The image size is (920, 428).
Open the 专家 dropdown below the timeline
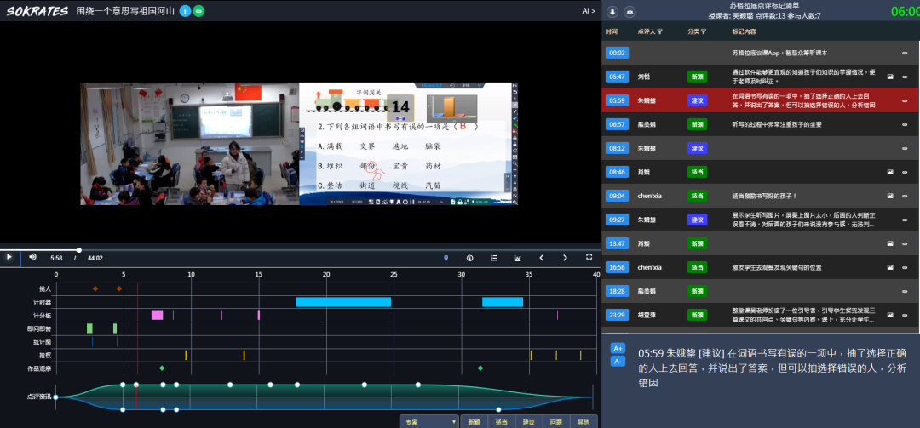click(429, 421)
